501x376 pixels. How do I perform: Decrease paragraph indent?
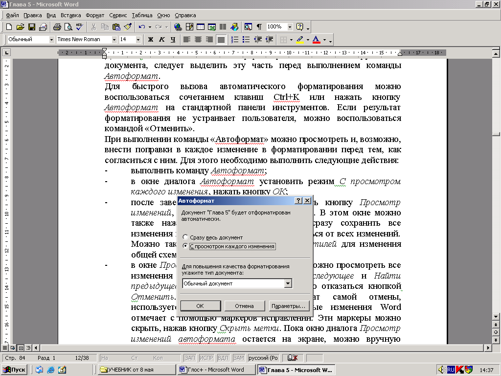pos(257,40)
